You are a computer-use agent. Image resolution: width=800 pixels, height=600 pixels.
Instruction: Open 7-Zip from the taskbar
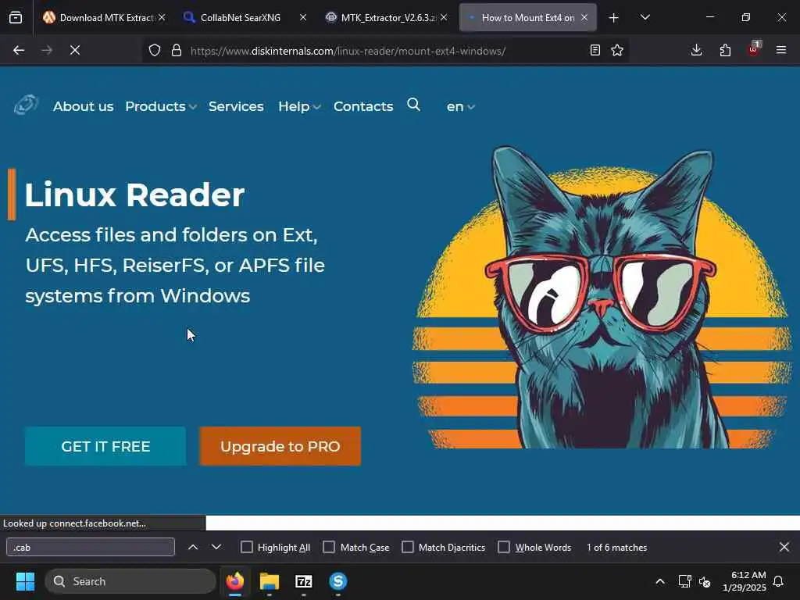(x=304, y=581)
